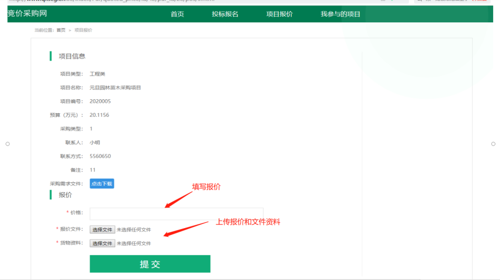The height and width of the screenshot is (280, 500).
Task: Click the 联系方式 label
Action: point(71,156)
